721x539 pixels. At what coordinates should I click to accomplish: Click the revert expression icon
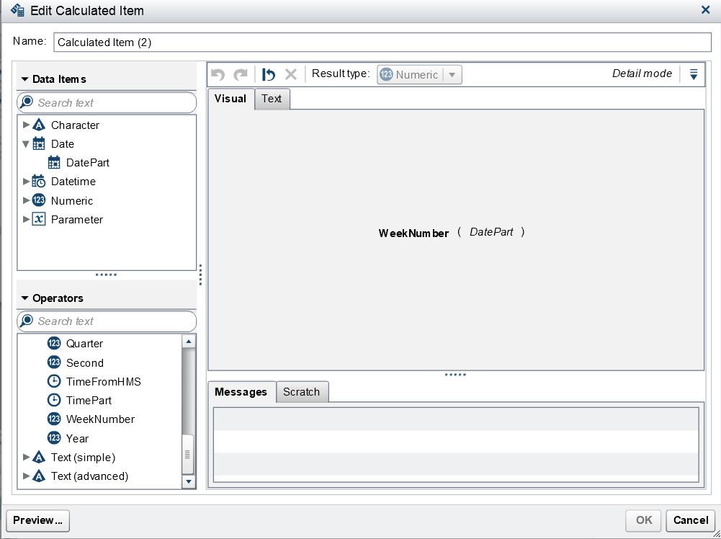[268, 74]
